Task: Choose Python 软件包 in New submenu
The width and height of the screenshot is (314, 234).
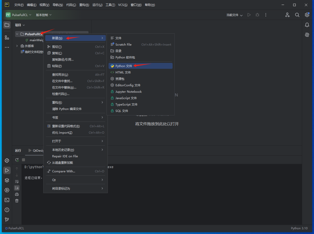Action: click(x=140, y=57)
